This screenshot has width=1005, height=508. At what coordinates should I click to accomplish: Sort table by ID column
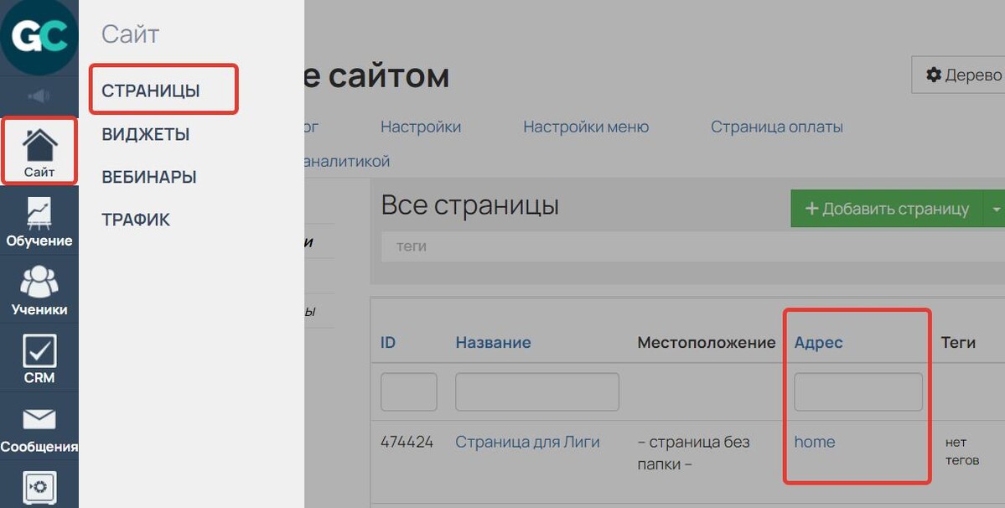click(x=388, y=343)
